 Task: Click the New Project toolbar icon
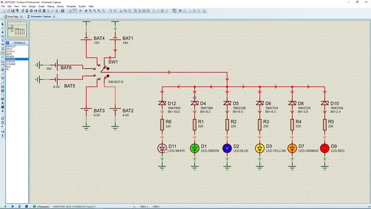(4, 11)
